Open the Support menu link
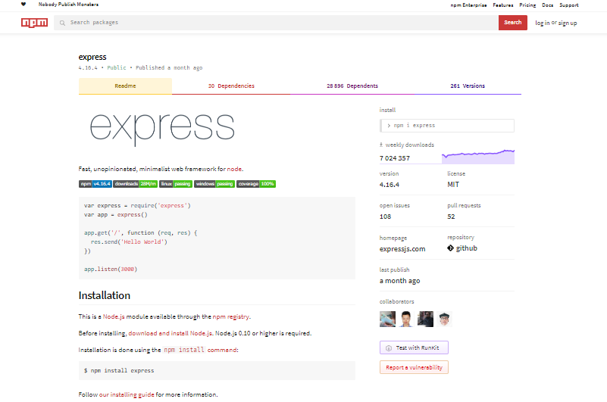The height and width of the screenshot is (402, 607). pyautogui.click(x=568, y=5)
